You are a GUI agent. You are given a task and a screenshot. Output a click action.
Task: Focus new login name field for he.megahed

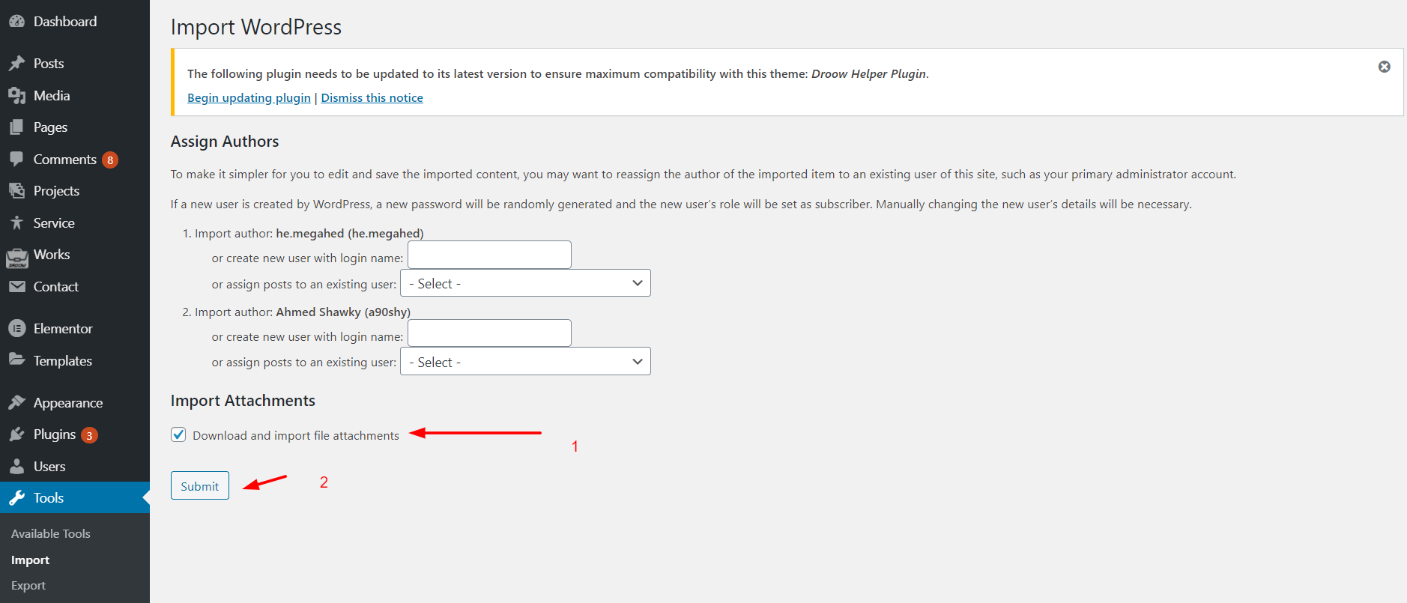pos(489,255)
